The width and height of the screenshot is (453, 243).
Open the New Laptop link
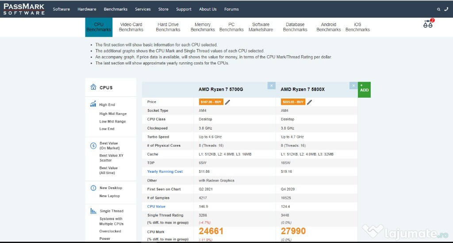point(110,196)
